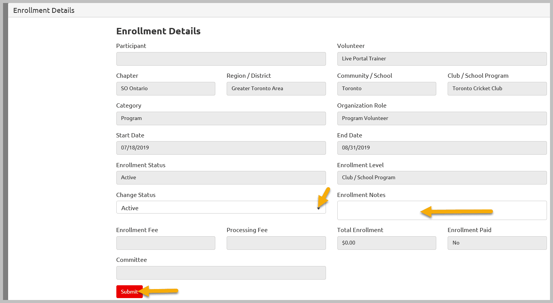Click the Club / School Program label
The width and height of the screenshot is (553, 303).
tap(478, 76)
